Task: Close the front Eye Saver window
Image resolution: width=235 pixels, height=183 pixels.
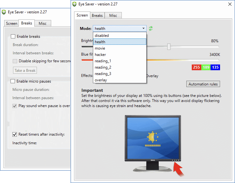Action: click(230, 4)
